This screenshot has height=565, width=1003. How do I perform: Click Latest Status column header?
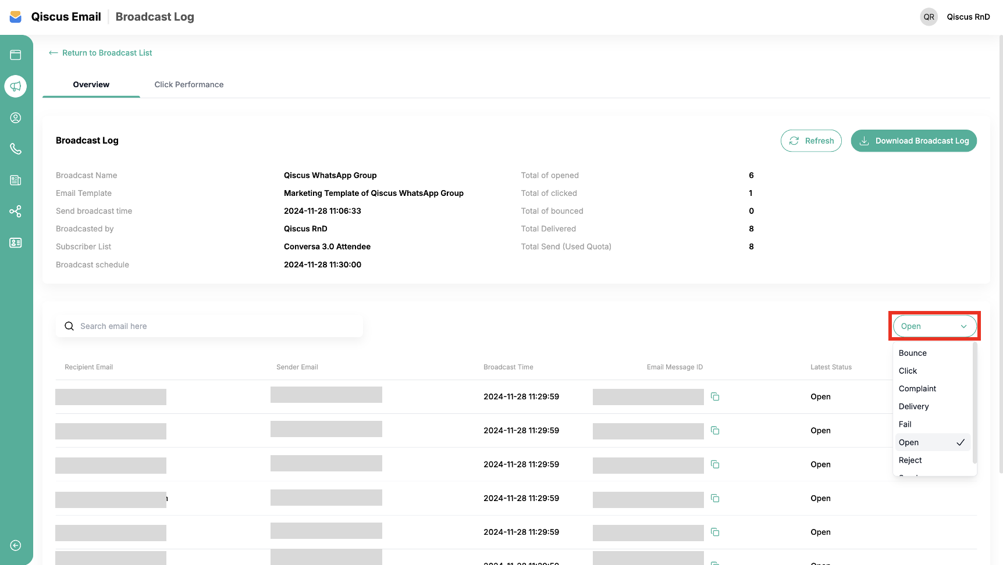831,367
